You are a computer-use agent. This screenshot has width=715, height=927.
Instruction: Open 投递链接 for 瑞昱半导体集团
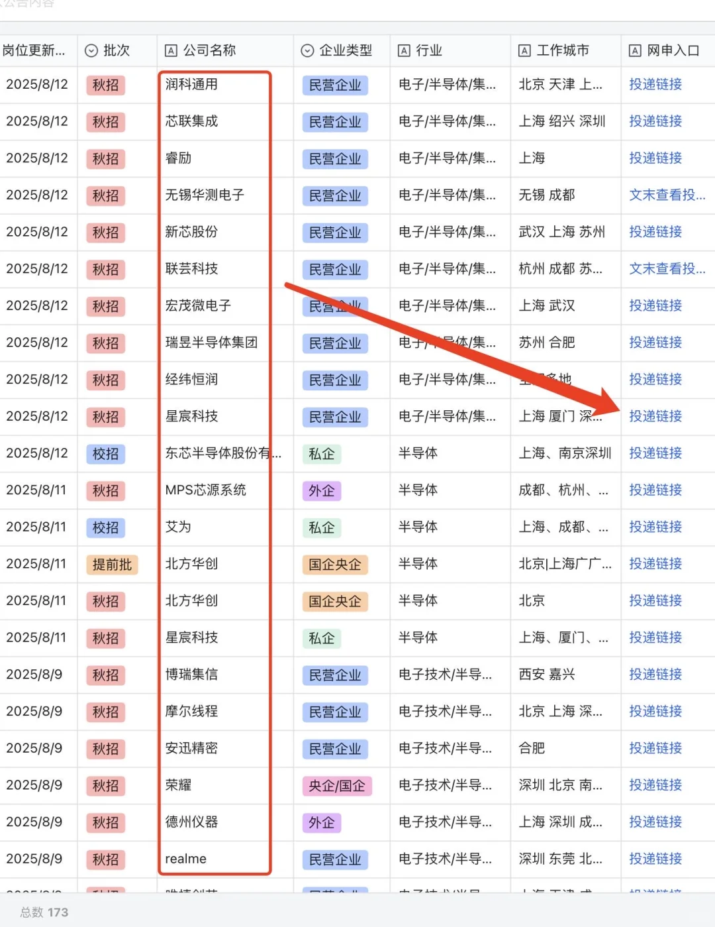tap(655, 343)
